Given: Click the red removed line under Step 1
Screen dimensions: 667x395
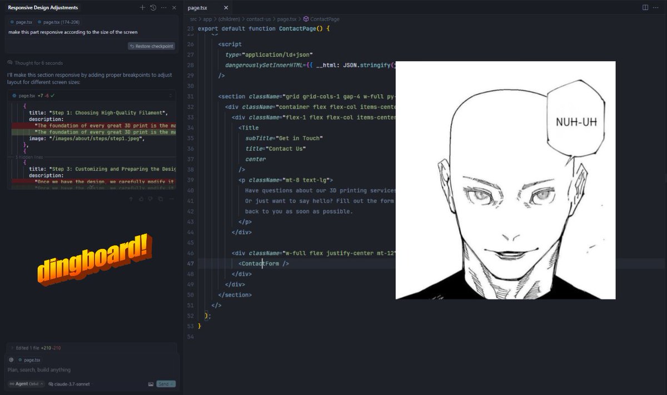Looking at the screenshot, I should (x=93, y=126).
